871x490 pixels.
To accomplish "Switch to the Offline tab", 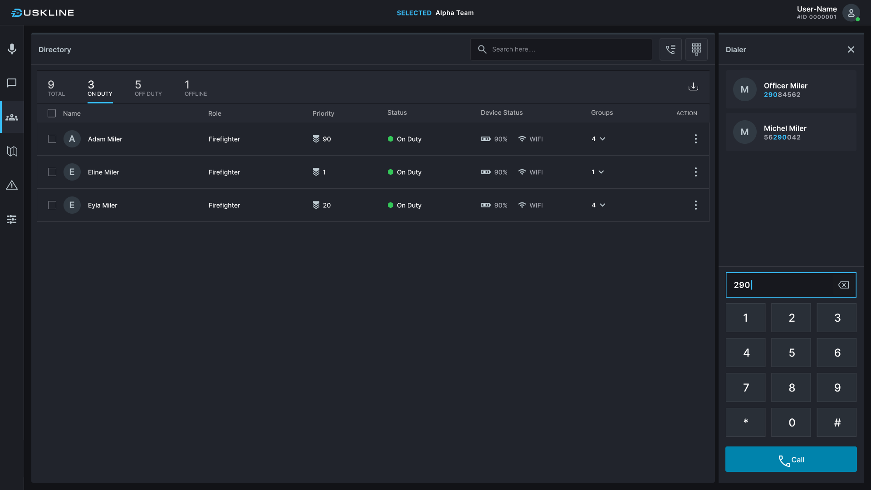I will (196, 88).
